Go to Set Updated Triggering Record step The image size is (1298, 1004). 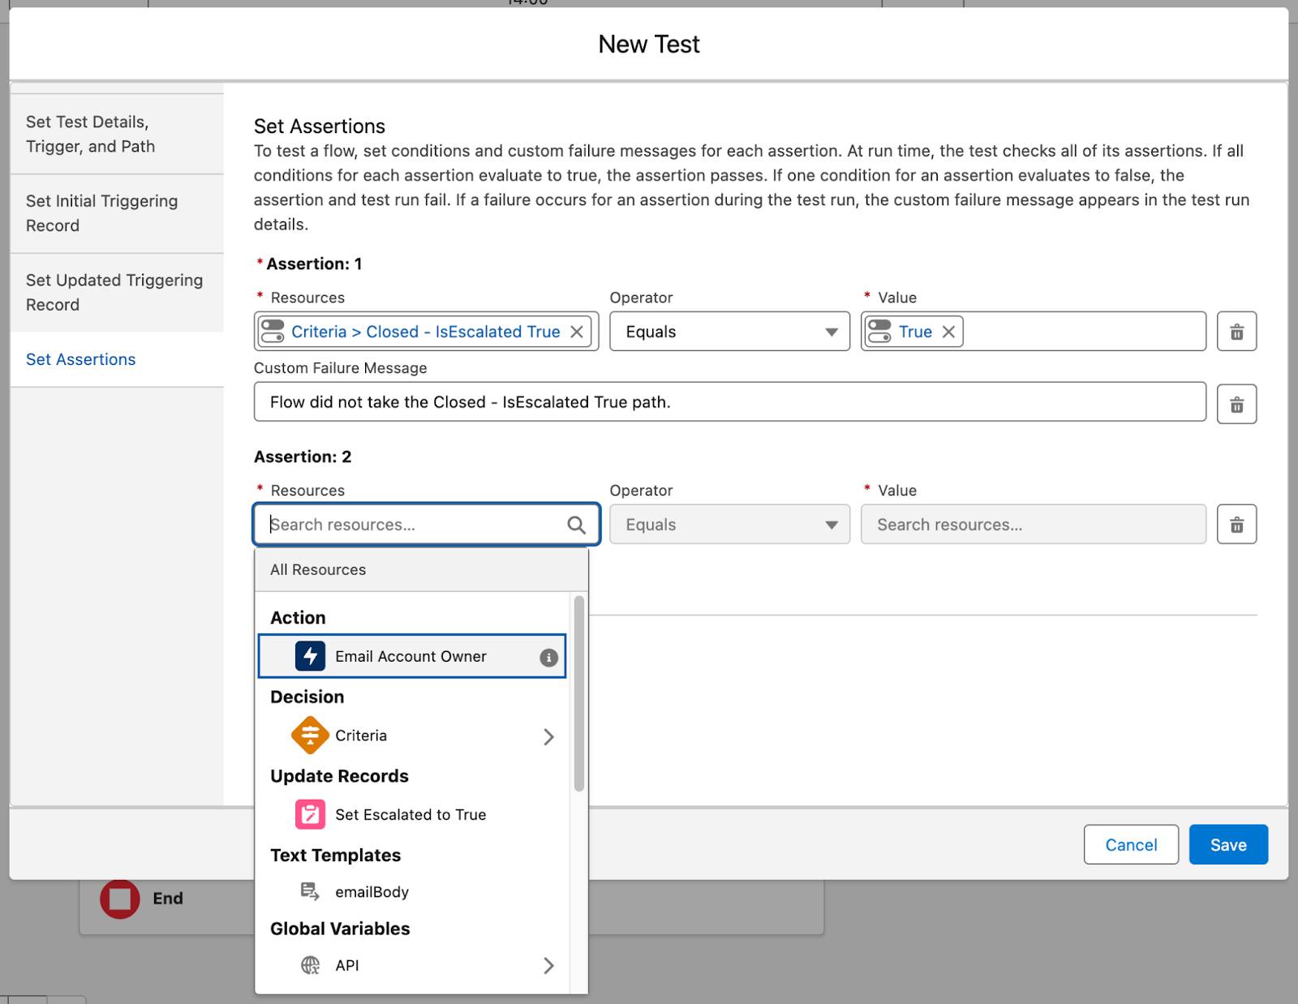[x=117, y=293]
